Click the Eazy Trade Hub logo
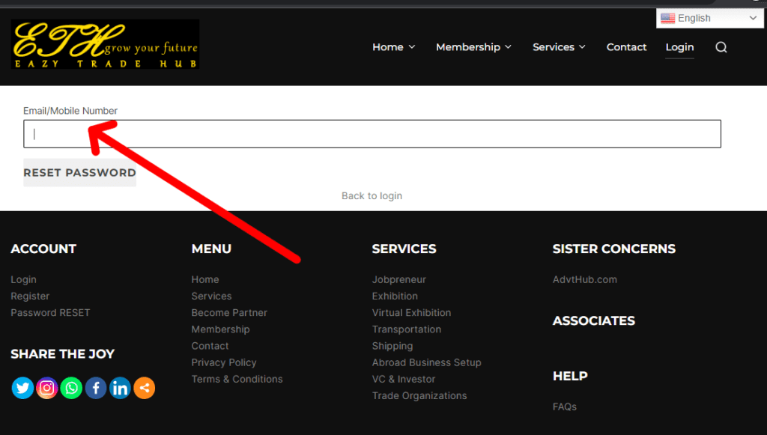This screenshot has height=435, width=767. tap(105, 44)
